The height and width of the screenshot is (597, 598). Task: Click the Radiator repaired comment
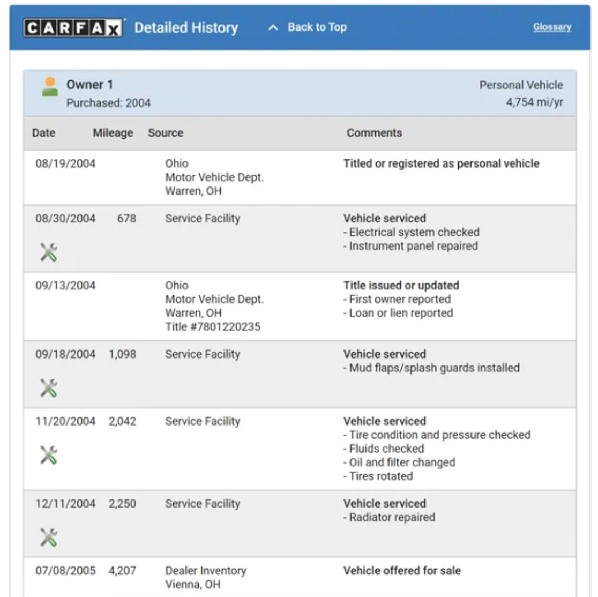[x=392, y=518]
